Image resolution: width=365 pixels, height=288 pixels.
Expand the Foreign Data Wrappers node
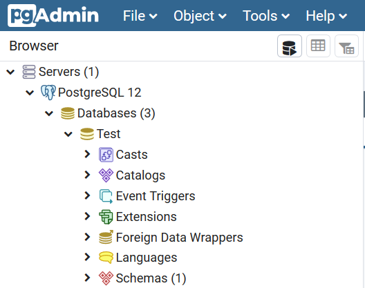coord(87,237)
